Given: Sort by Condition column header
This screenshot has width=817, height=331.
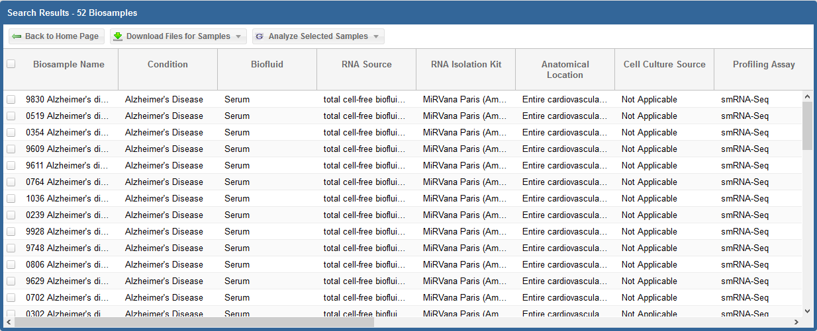Looking at the screenshot, I should point(168,65).
